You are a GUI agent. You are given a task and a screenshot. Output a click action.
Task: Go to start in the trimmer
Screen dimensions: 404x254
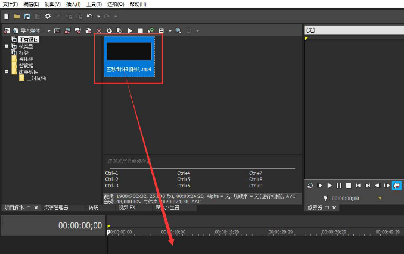pos(358,186)
